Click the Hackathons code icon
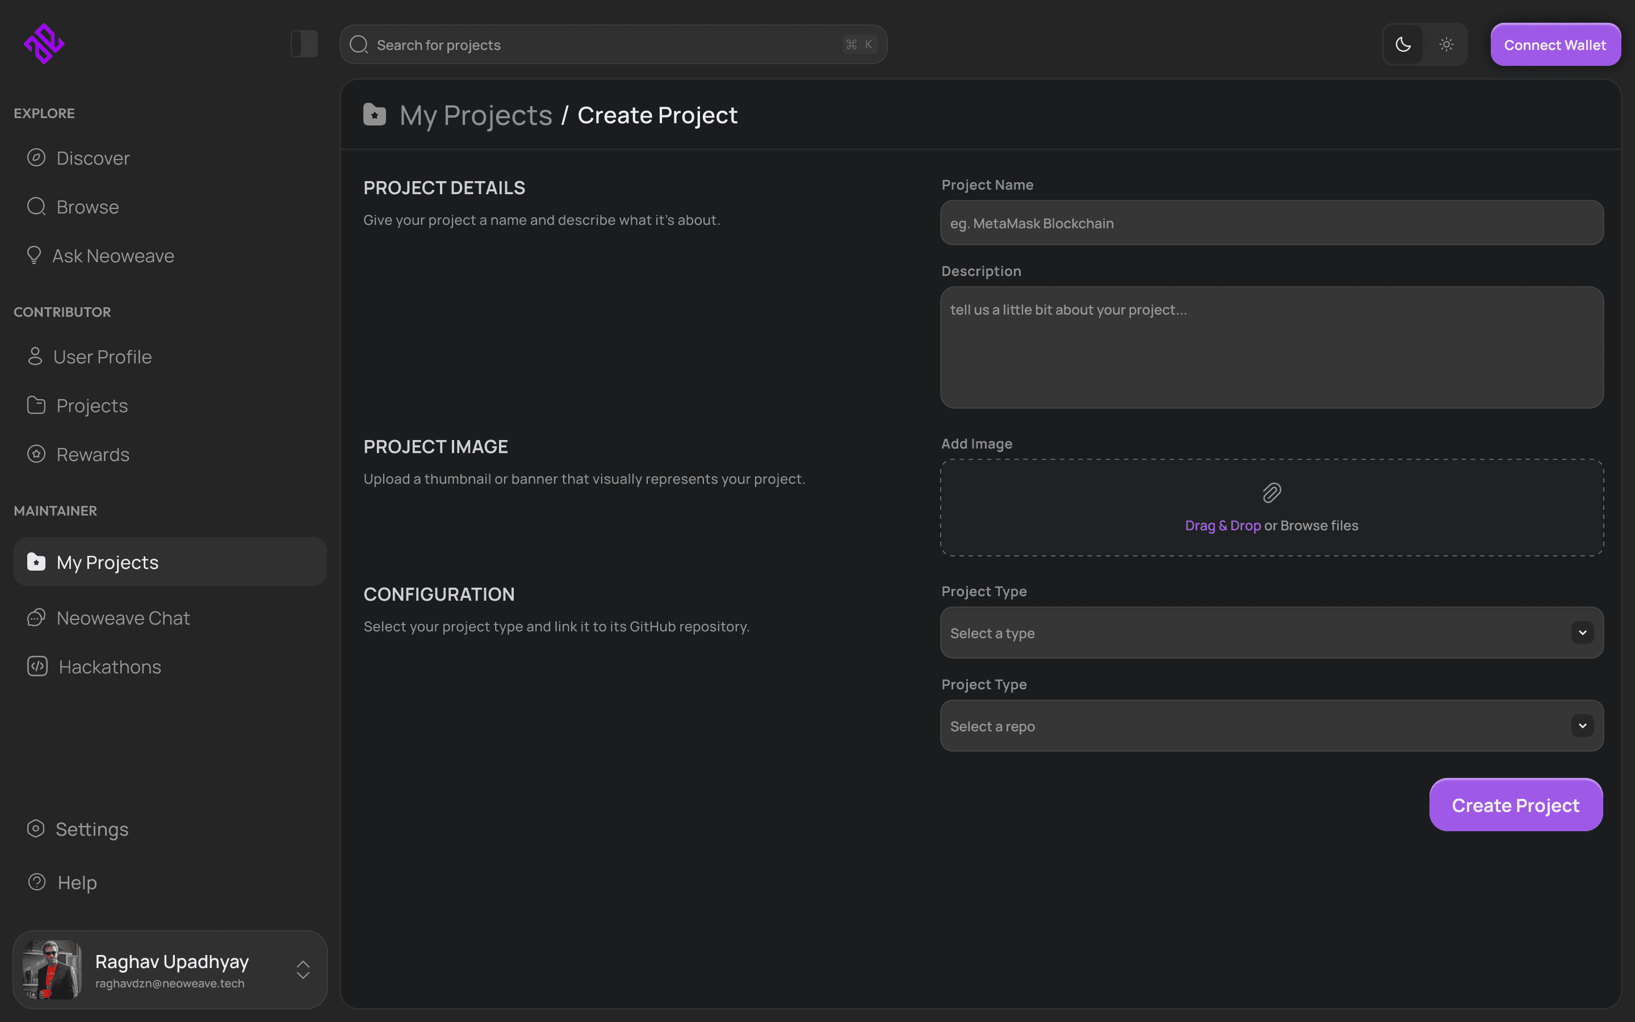The width and height of the screenshot is (1635, 1022). coord(37,667)
